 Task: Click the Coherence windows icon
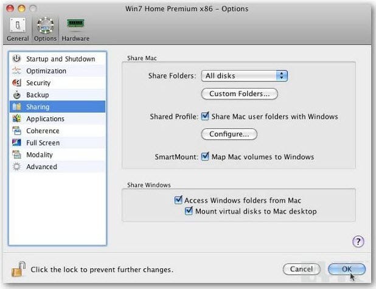tap(16, 131)
